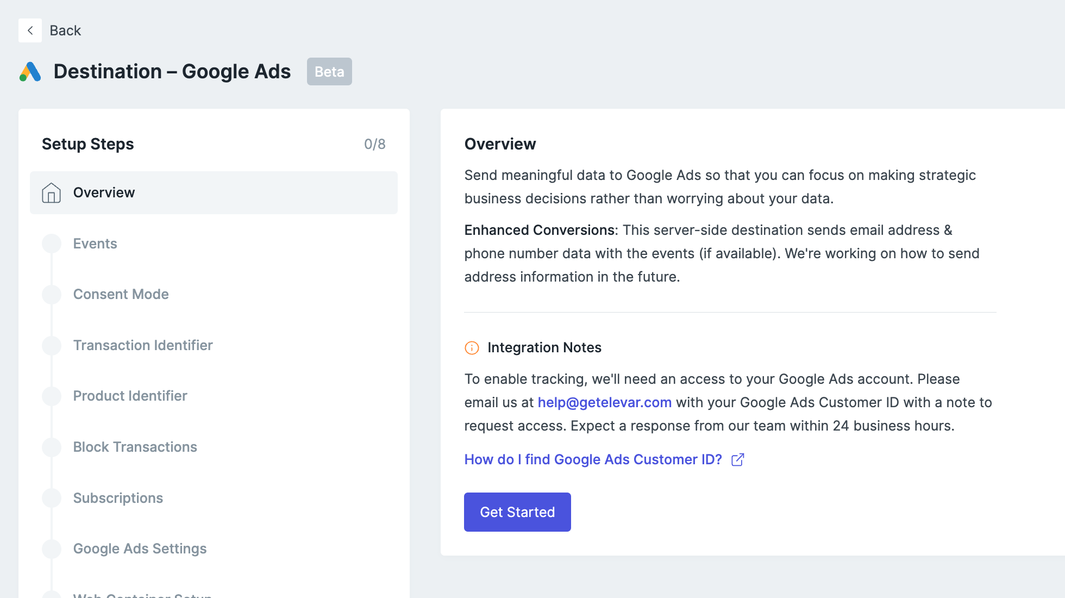This screenshot has height=598, width=1065.
Task: Click the Overview home icon
Action: point(52,193)
